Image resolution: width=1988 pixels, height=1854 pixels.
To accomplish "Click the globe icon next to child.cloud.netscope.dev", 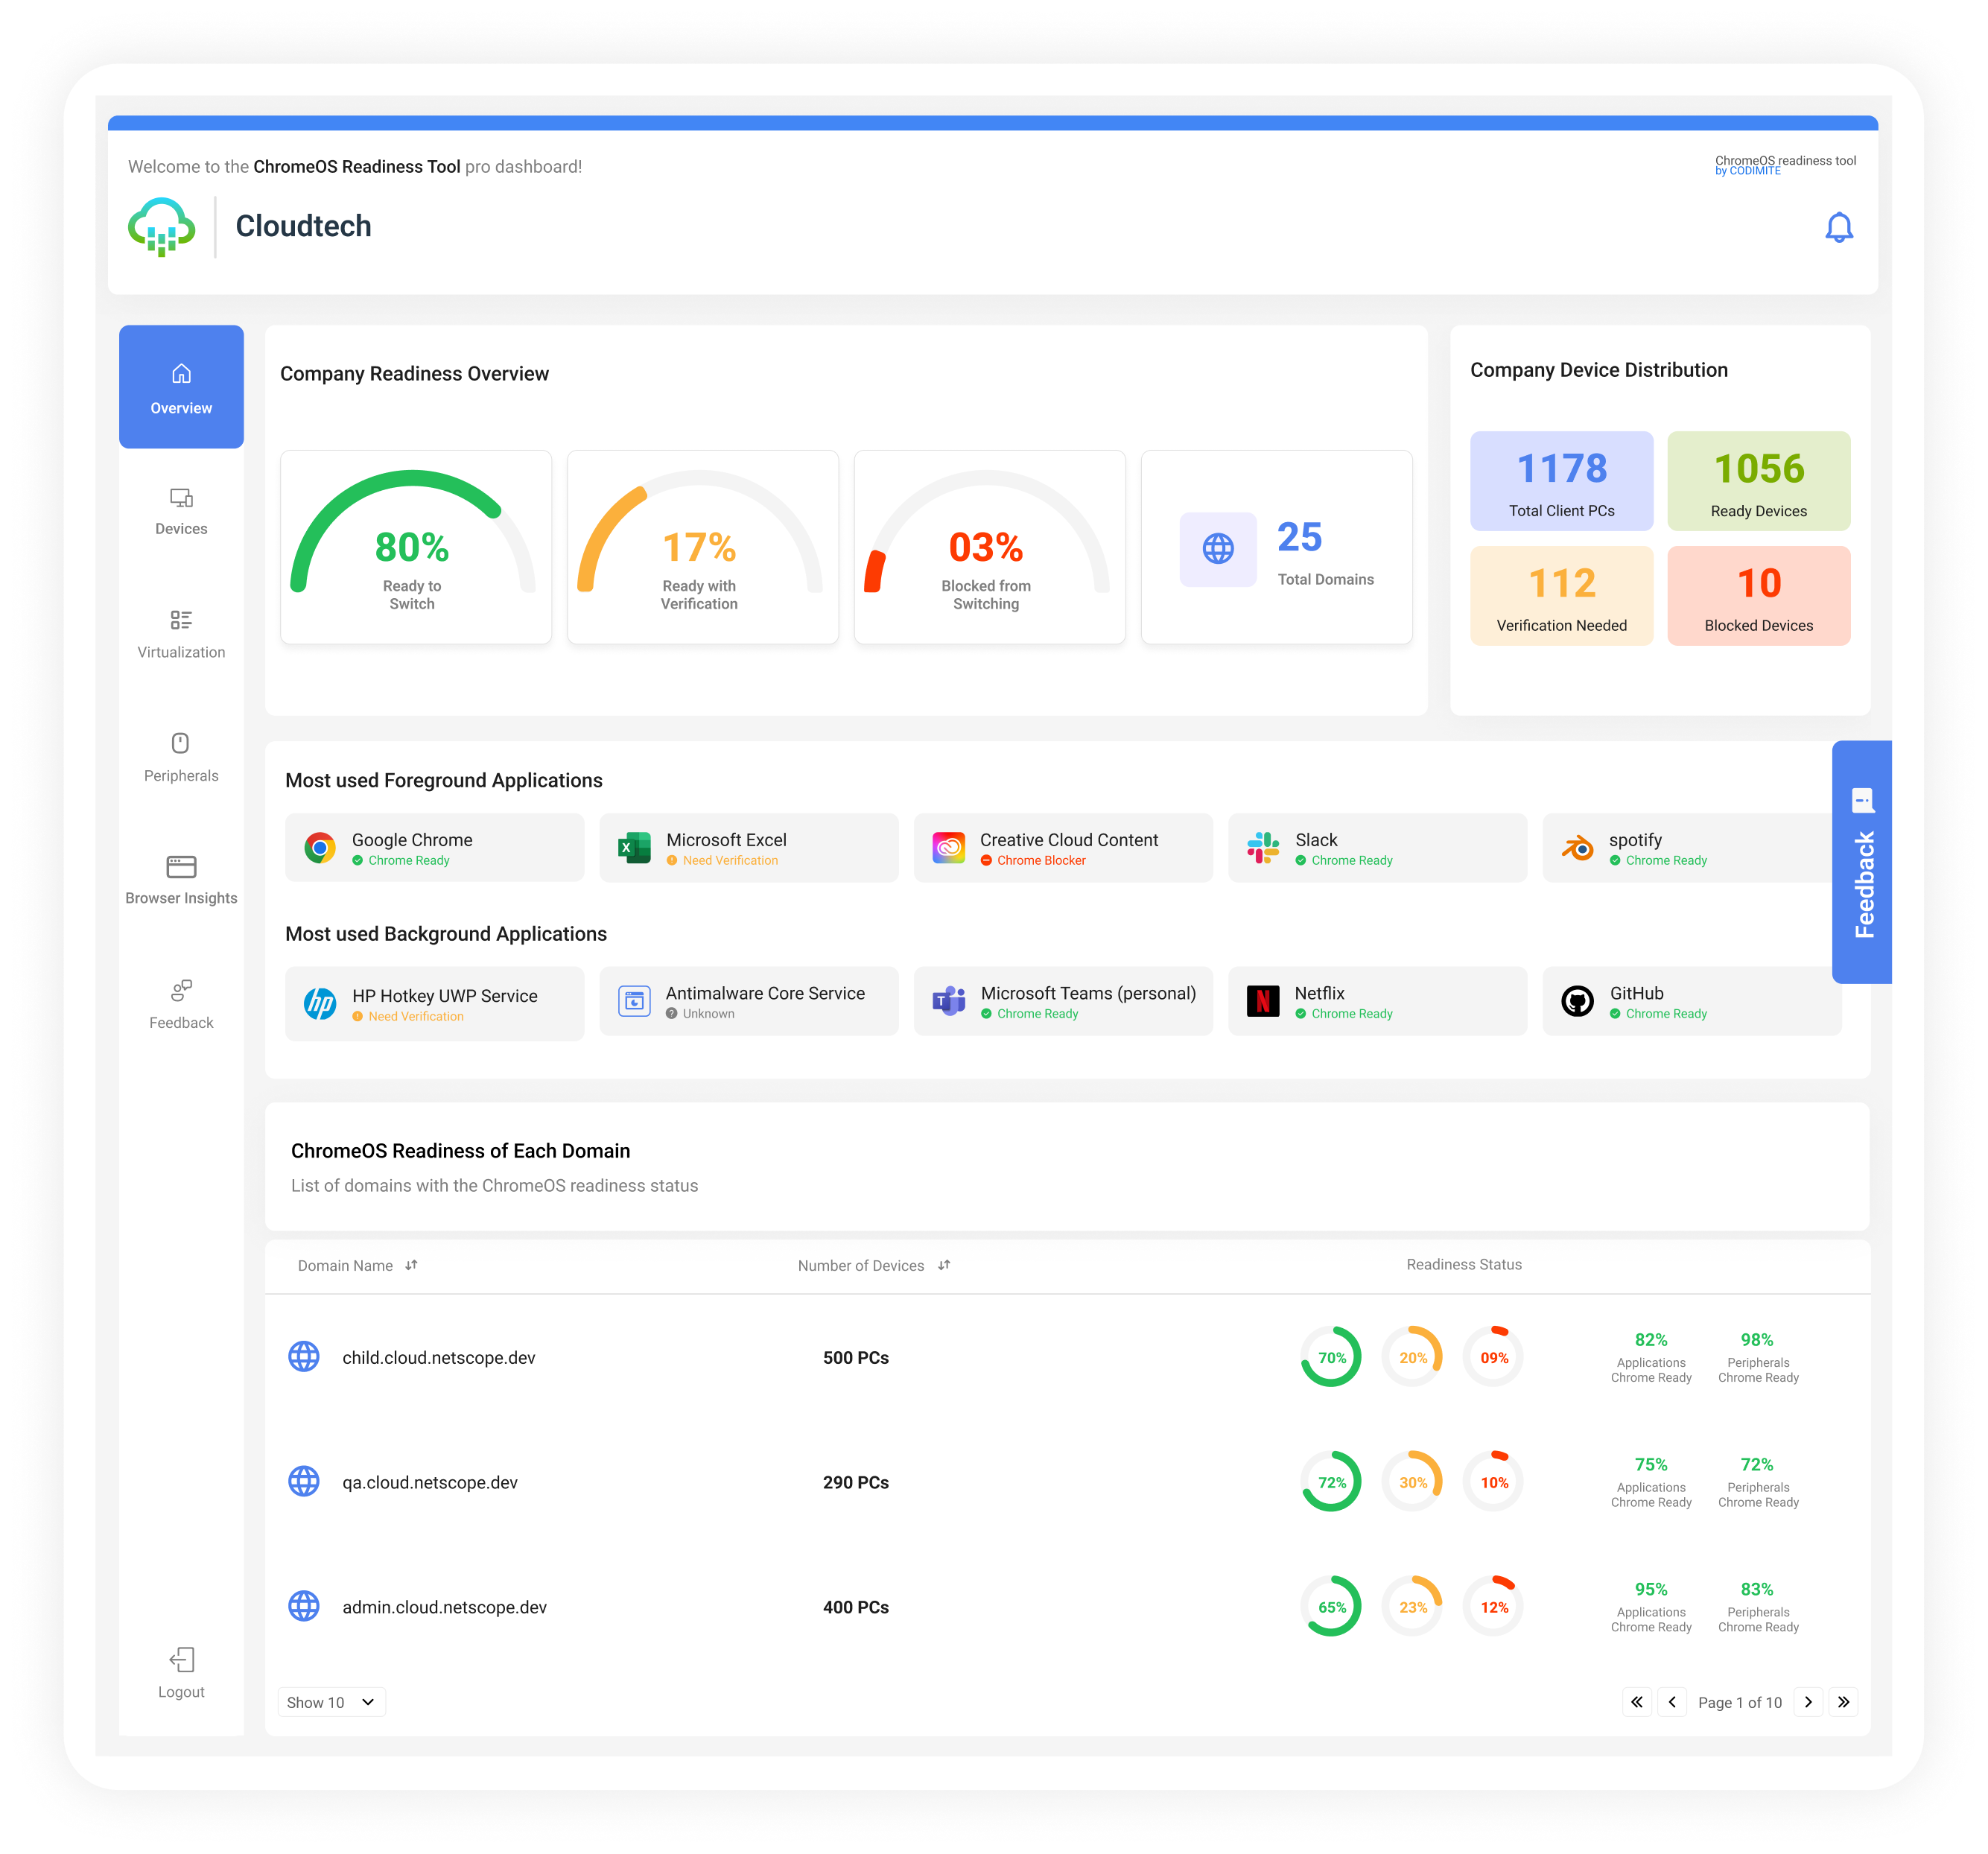I will [304, 1357].
